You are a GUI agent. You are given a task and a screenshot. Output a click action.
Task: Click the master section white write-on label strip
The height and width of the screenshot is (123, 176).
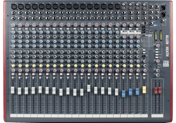(x=157, y=116)
